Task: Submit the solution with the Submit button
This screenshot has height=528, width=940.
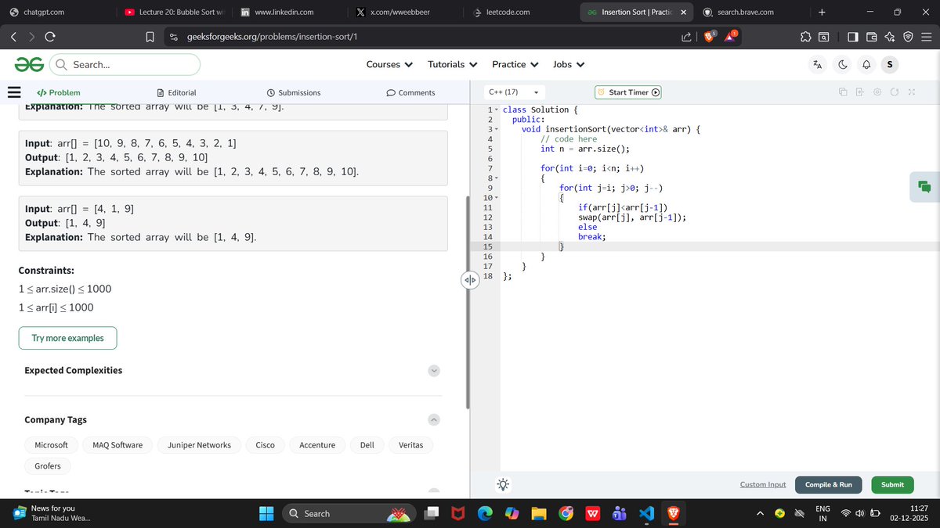Action: (892, 484)
